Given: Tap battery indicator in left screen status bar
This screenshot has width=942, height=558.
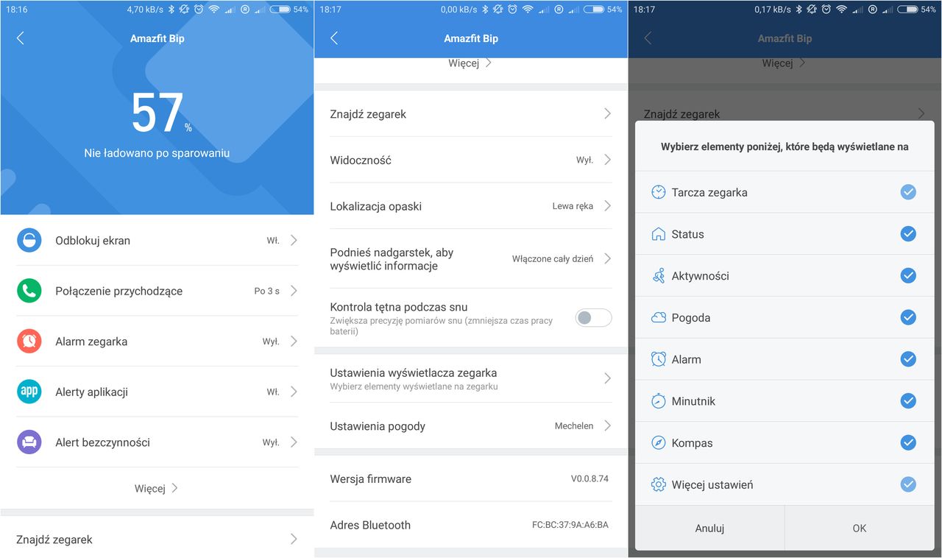Looking at the screenshot, I should (280, 10).
